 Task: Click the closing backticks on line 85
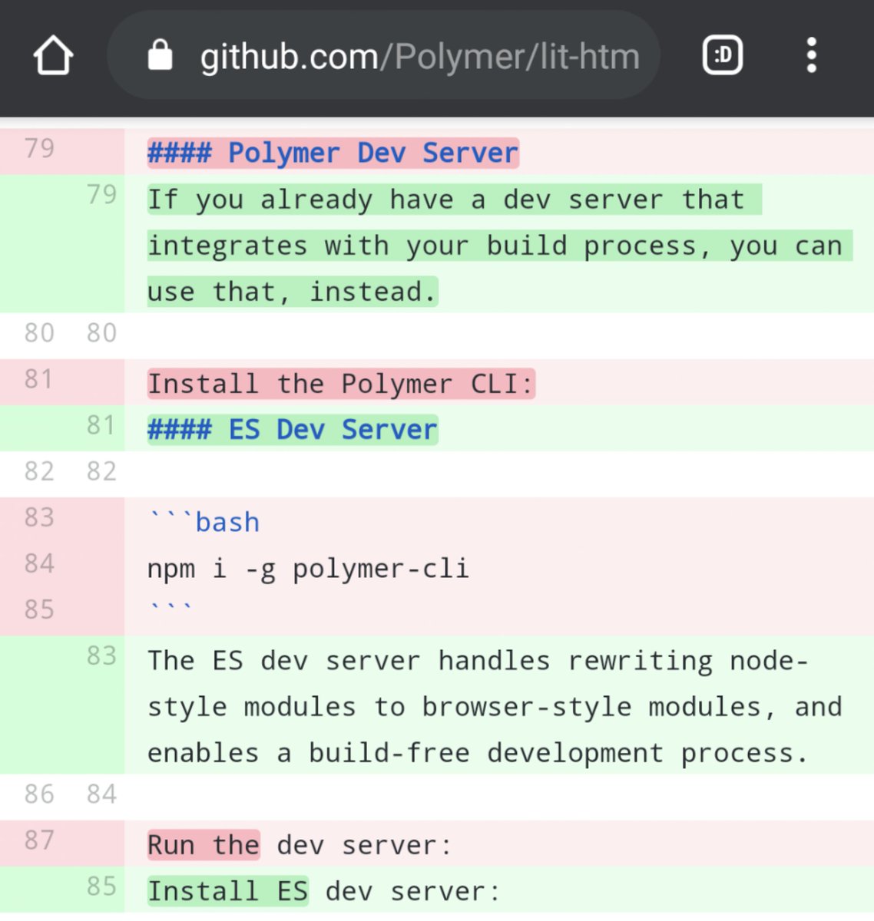170,607
